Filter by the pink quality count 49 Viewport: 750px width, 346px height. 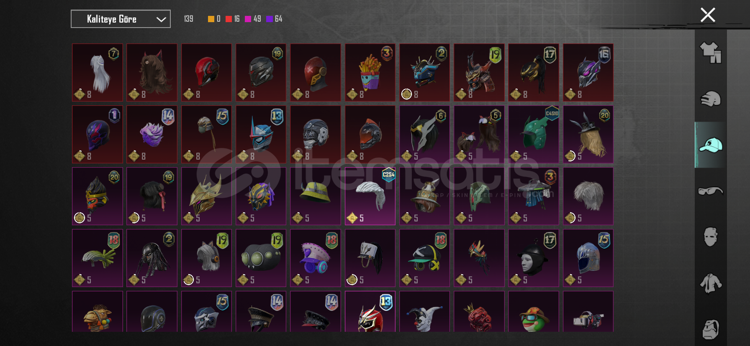(x=252, y=19)
